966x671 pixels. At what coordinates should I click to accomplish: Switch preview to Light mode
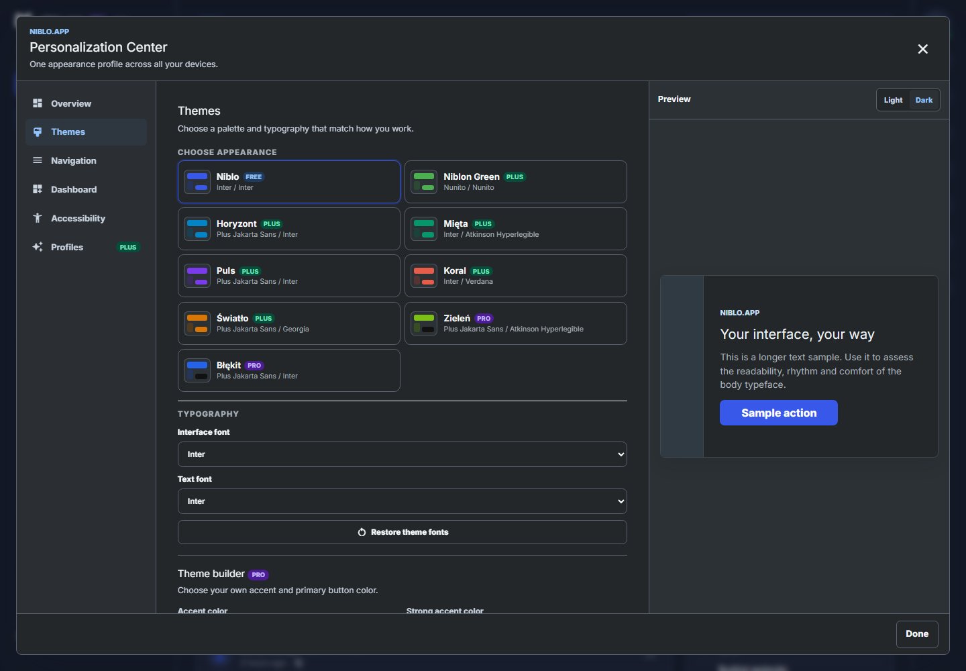[x=893, y=100]
